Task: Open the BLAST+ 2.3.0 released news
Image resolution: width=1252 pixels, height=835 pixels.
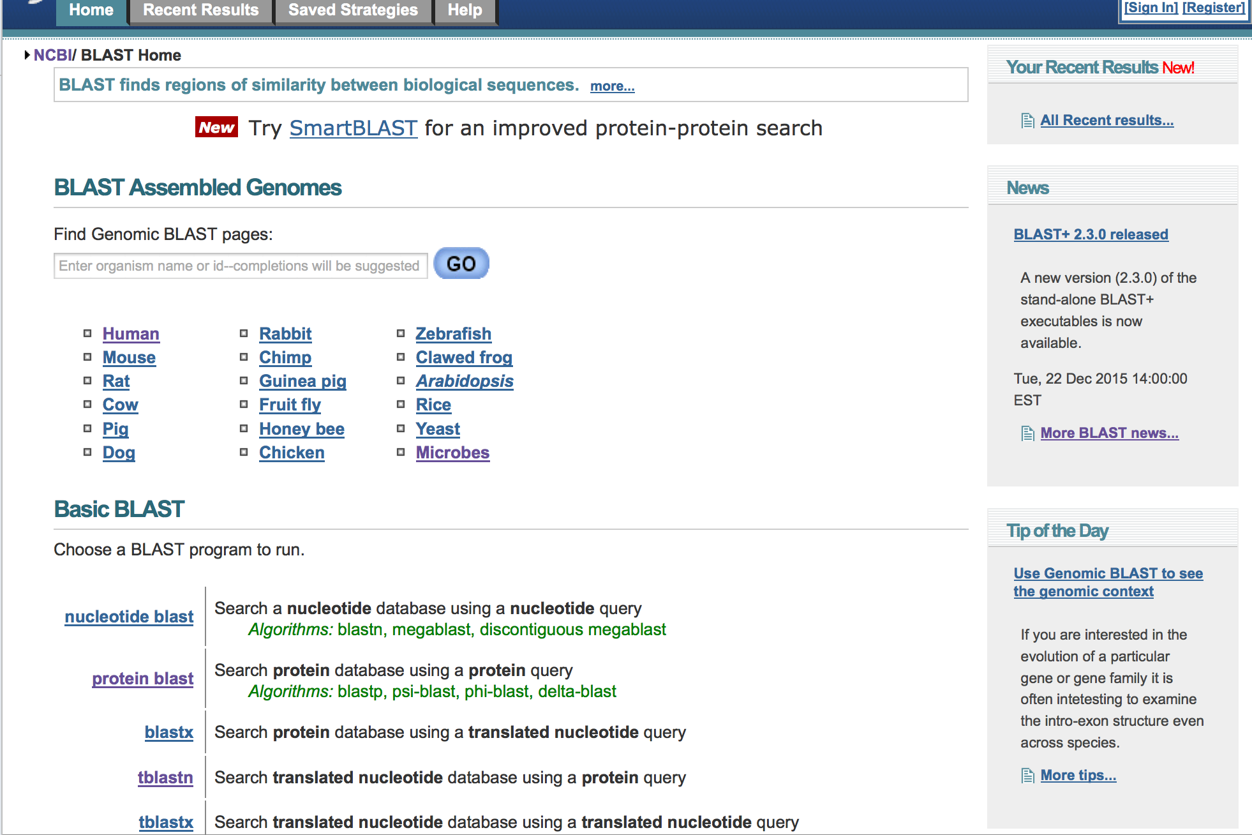Action: [1091, 234]
